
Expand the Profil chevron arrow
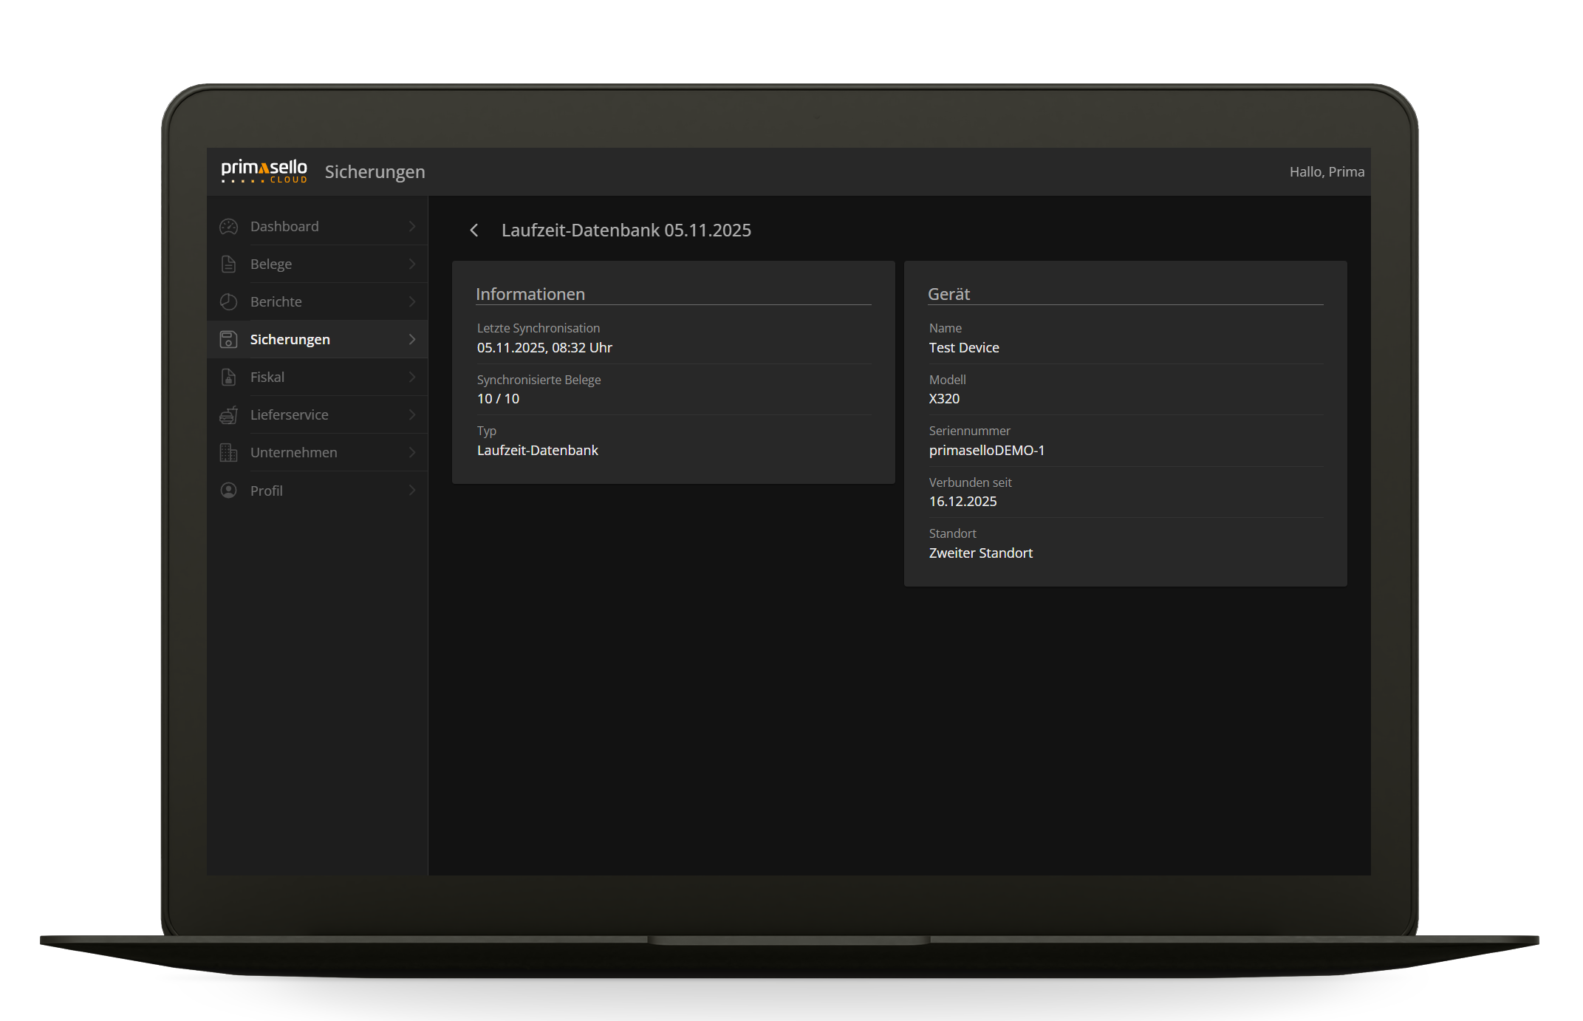(412, 491)
